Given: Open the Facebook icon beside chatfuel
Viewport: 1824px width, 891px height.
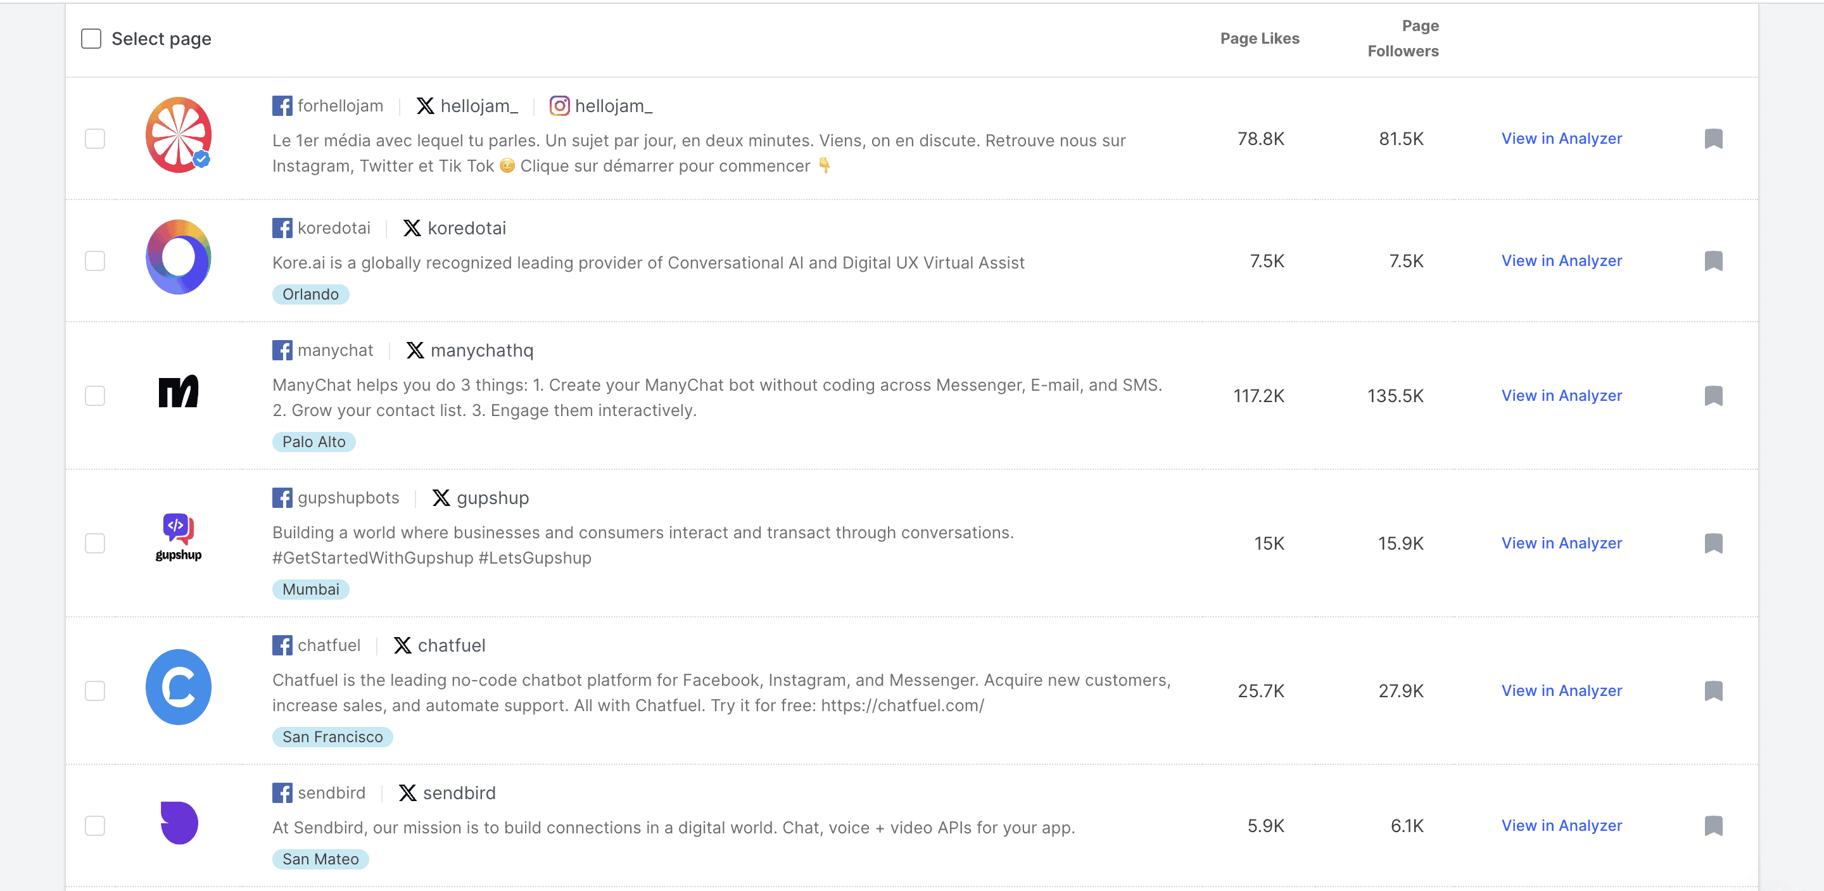Looking at the screenshot, I should pyautogui.click(x=282, y=645).
